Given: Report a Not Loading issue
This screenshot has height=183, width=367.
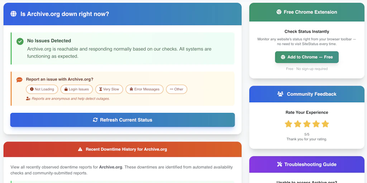Looking at the screenshot, I should pos(42,89).
